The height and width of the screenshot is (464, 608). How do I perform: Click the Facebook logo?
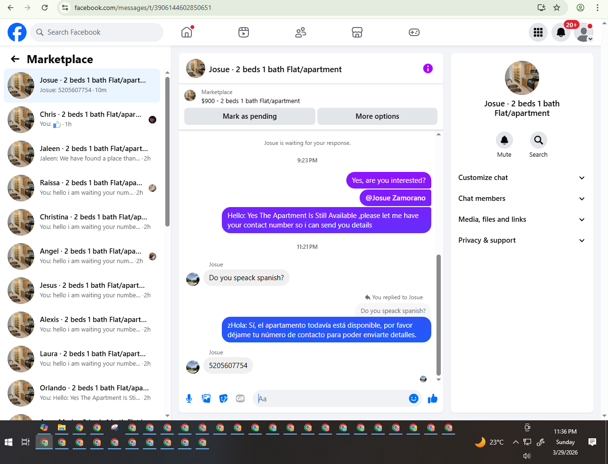[17, 32]
